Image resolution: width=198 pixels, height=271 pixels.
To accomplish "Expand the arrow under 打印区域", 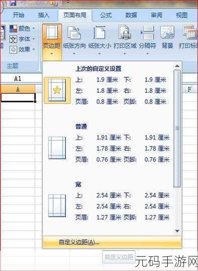I will coord(125,54).
